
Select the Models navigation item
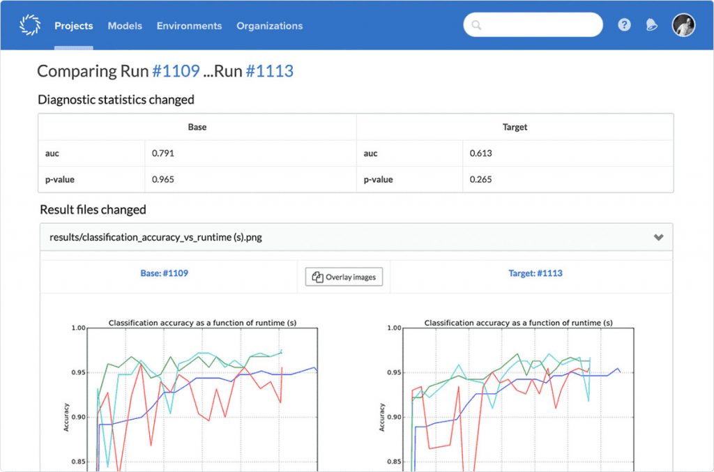(125, 26)
